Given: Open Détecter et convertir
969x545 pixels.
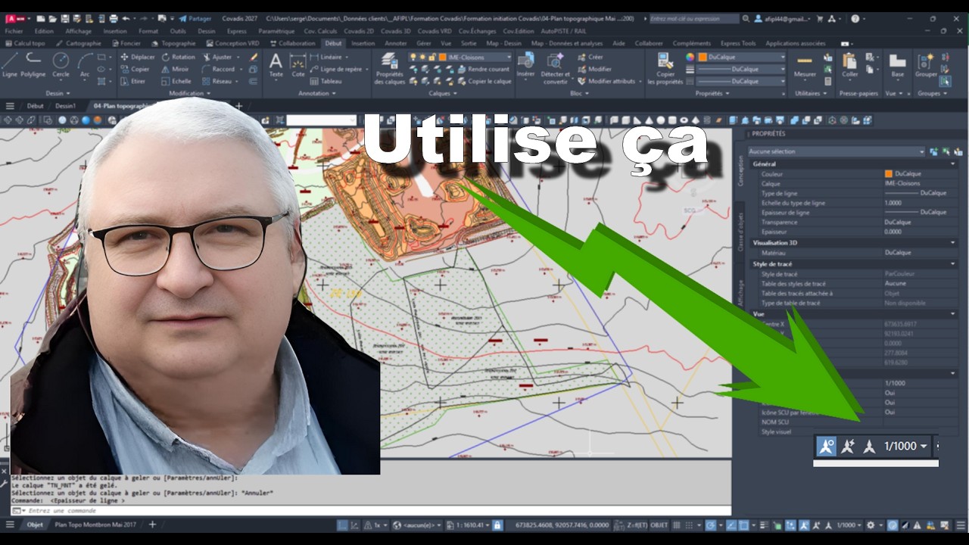Looking at the screenshot, I should 555,69.
